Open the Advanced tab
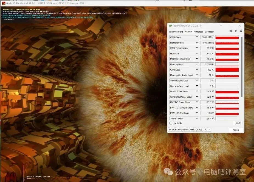This screenshot has height=182, width=254. coord(198,32)
